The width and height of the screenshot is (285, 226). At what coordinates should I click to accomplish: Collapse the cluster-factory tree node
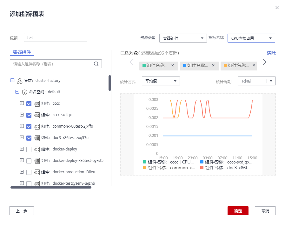click(12, 81)
